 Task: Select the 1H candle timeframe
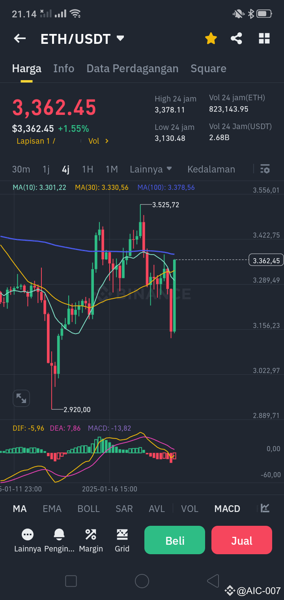click(88, 169)
